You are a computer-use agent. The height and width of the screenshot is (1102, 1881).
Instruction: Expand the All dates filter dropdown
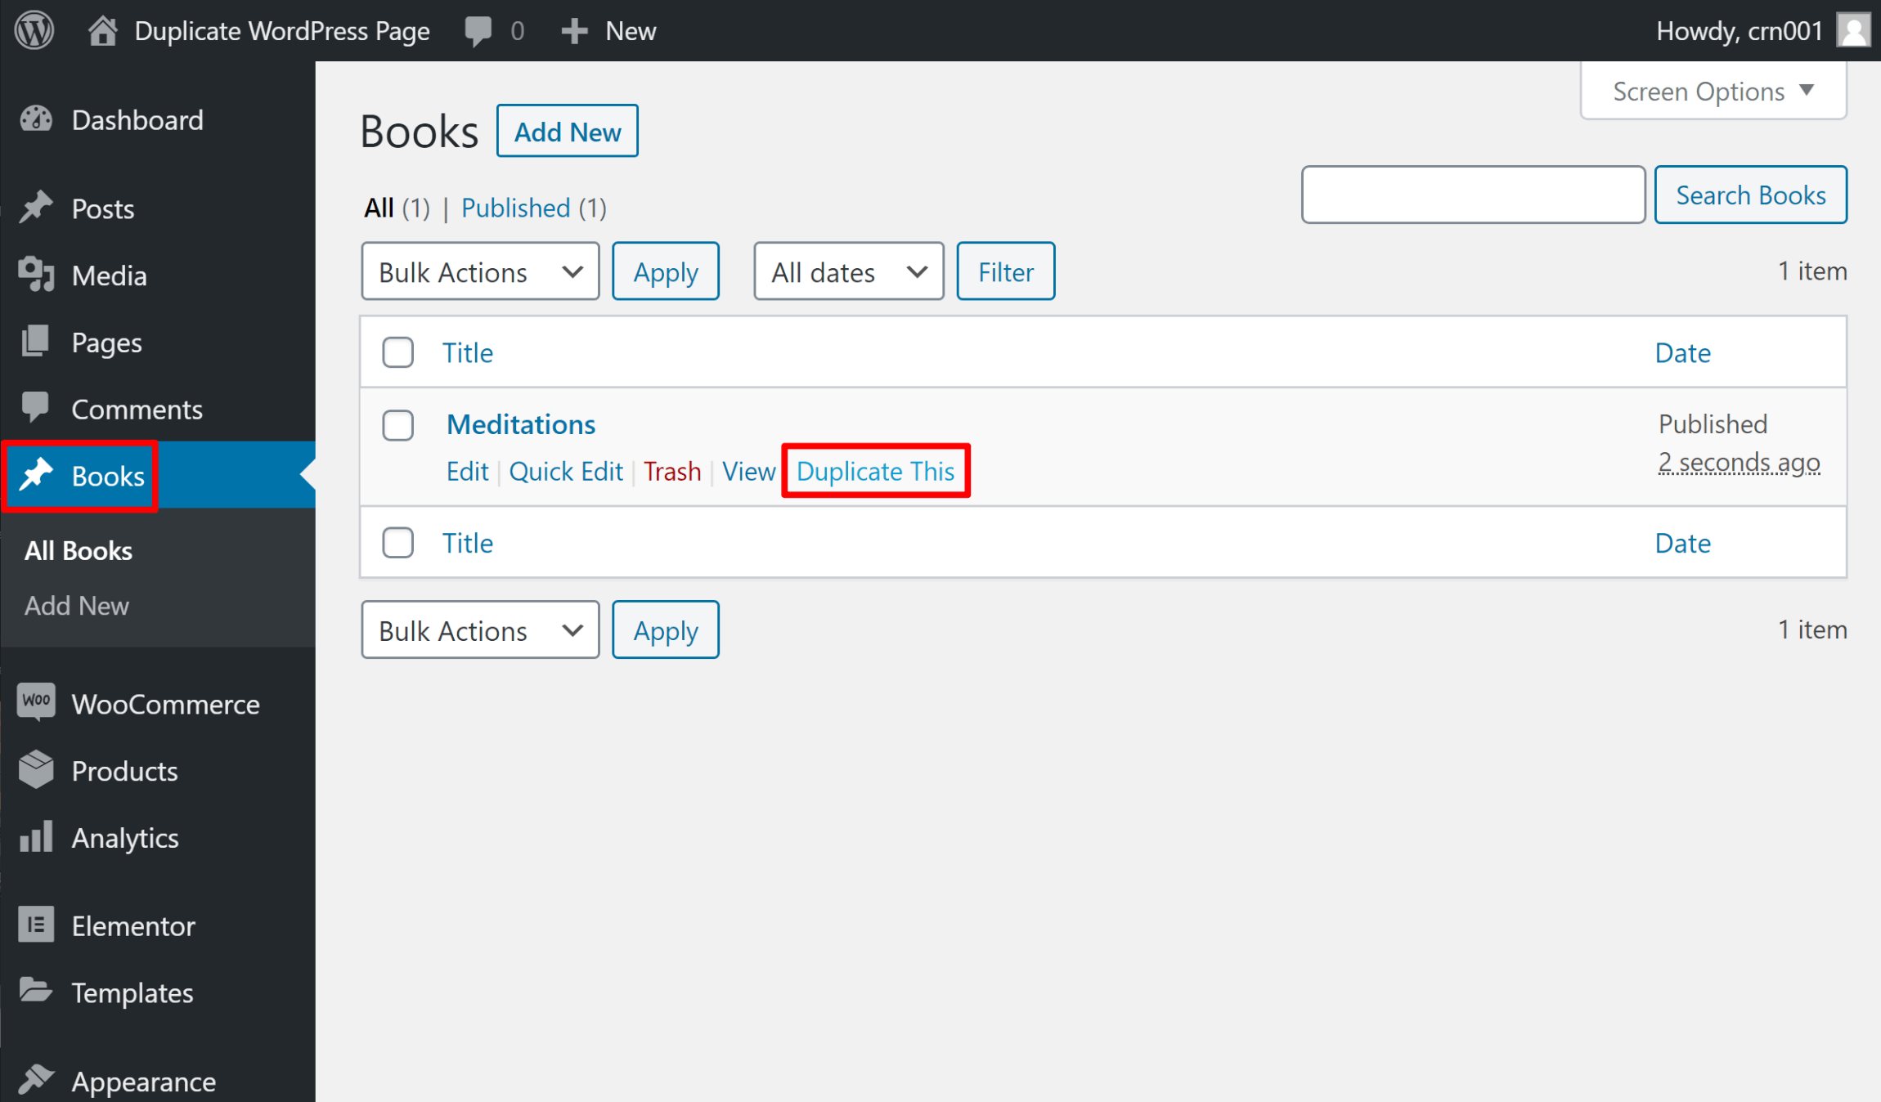pyautogui.click(x=845, y=271)
